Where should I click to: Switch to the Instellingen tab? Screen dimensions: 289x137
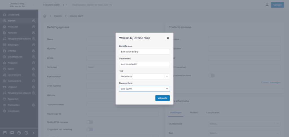click(x=176, y=112)
